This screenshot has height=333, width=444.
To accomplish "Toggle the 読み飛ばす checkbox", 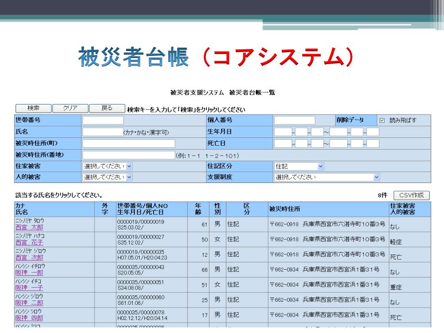I will coord(382,121).
